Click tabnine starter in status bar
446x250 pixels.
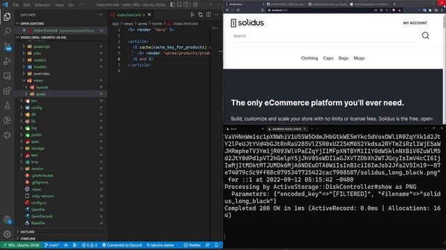(x=160, y=245)
